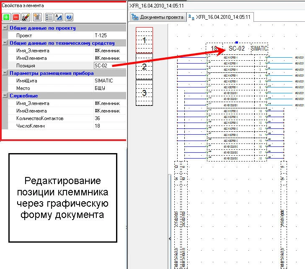
Task: Click the red minus remove button
Action: pyautogui.click(x=16, y=17)
